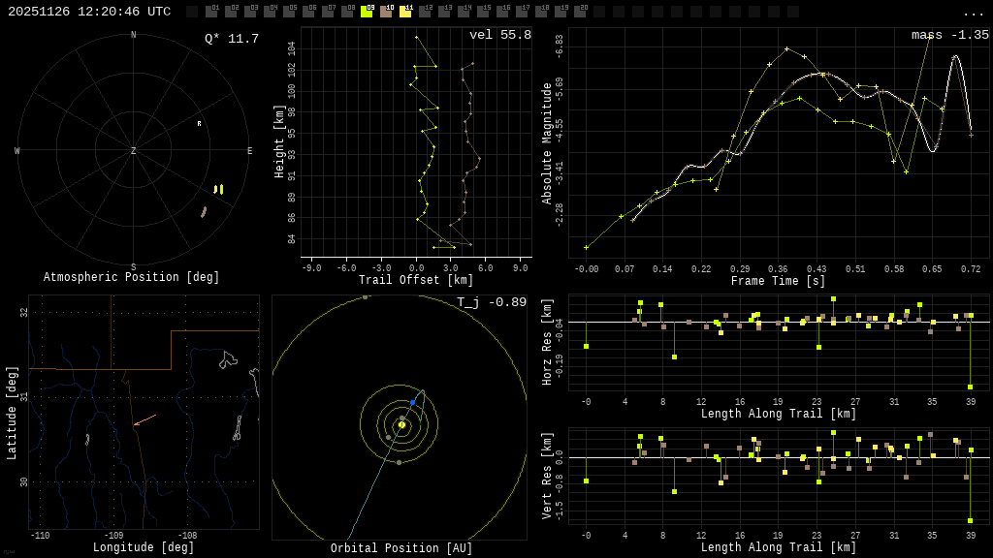Toggle station square 20

(x=580, y=12)
